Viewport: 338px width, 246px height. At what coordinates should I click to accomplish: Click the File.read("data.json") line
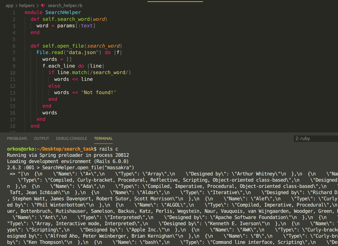[x=79, y=52]
